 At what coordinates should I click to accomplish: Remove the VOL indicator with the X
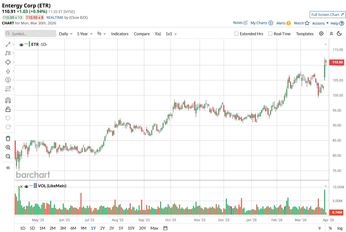[x=21, y=186]
